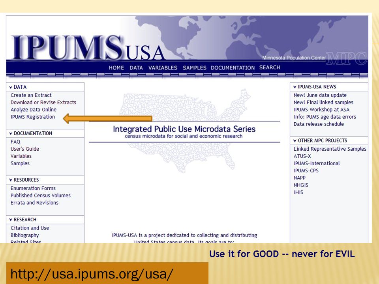Image resolution: width=379 pixels, height=284 pixels.
Task: Open New! Final linked samples news
Action: [x=323, y=103]
